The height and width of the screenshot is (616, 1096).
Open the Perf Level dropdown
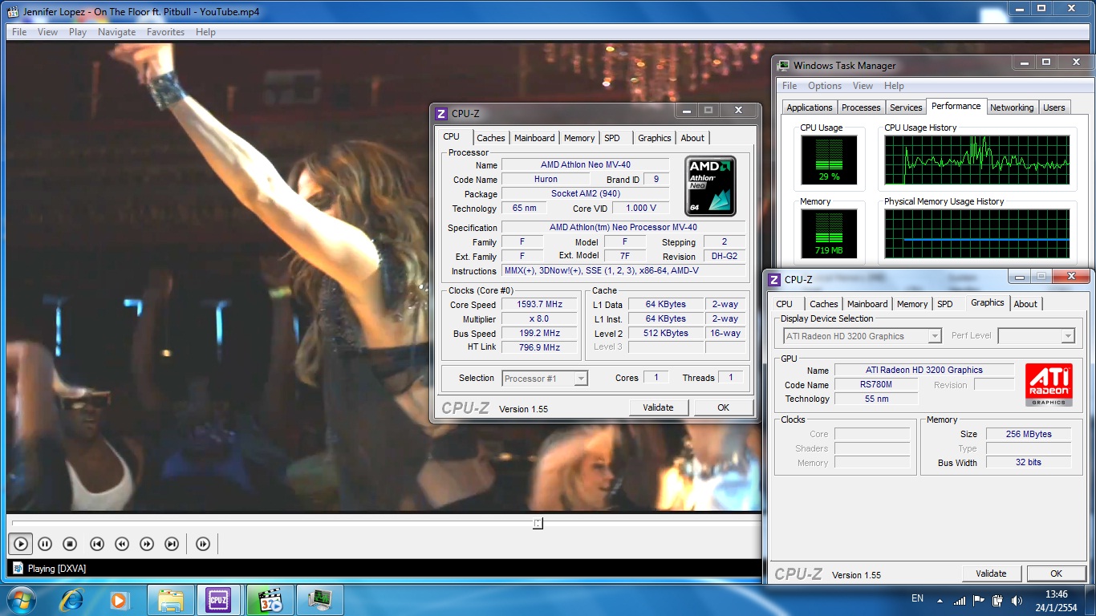[x=1067, y=337]
